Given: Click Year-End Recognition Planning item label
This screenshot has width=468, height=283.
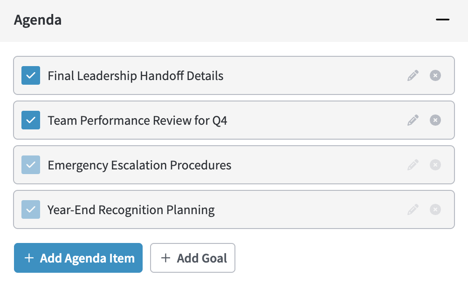Looking at the screenshot, I should (131, 209).
